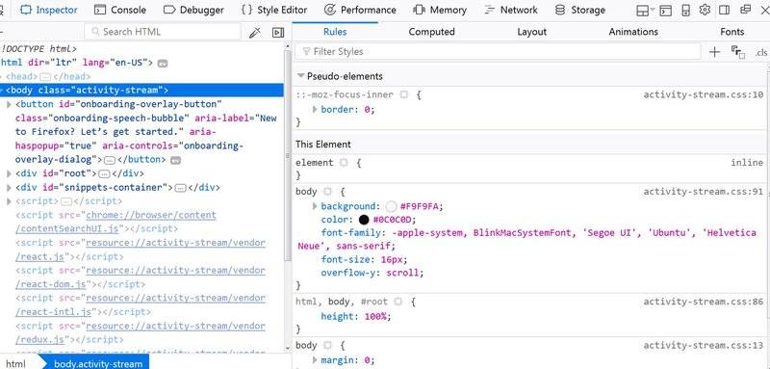Open the Storage tab
The height and width of the screenshot is (369, 770).
[x=580, y=11]
